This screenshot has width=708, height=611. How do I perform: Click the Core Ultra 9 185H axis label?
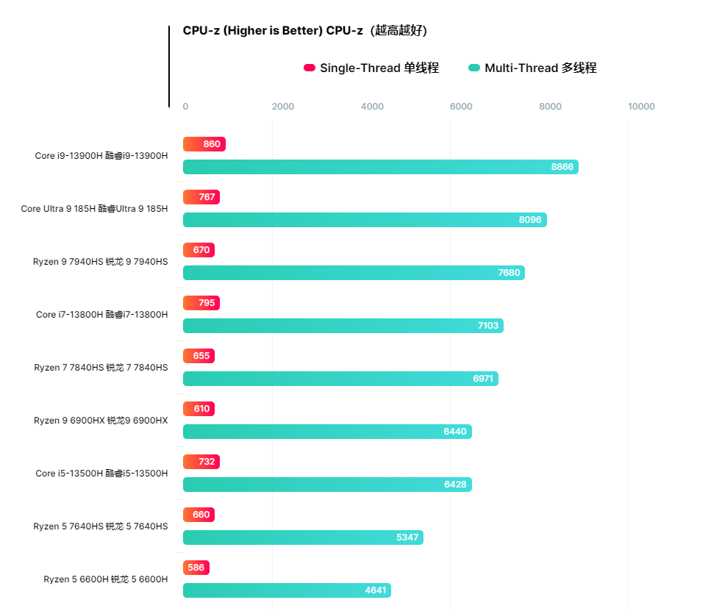coord(94,209)
